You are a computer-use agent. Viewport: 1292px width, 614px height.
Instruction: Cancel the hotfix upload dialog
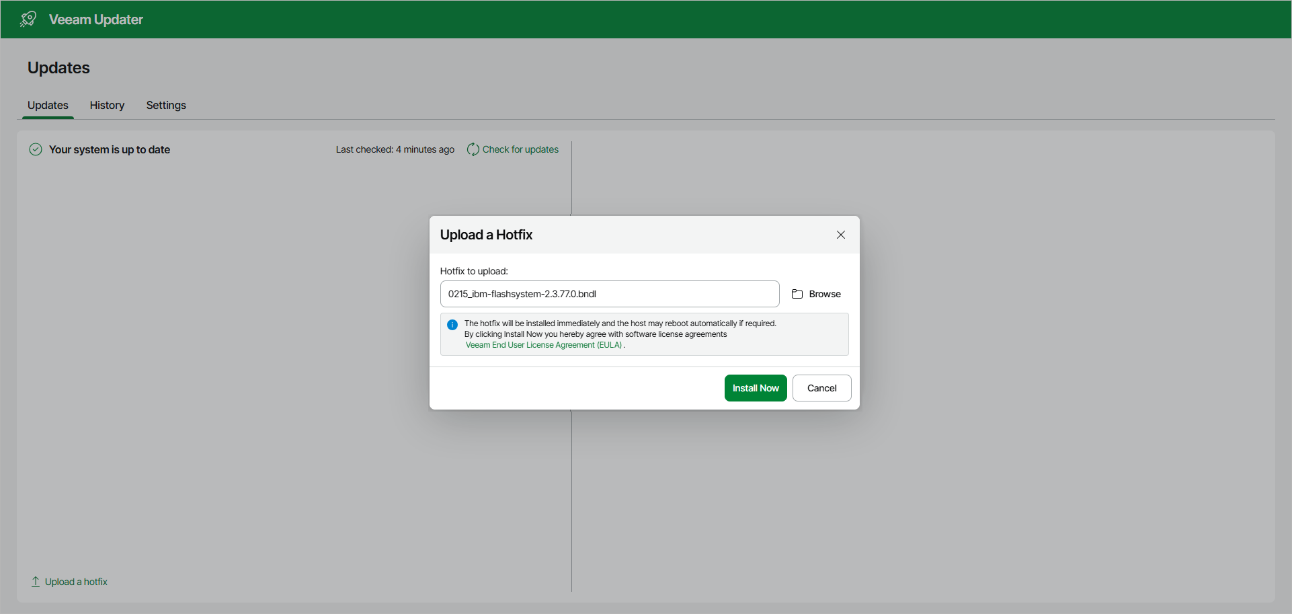(x=821, y=388)
